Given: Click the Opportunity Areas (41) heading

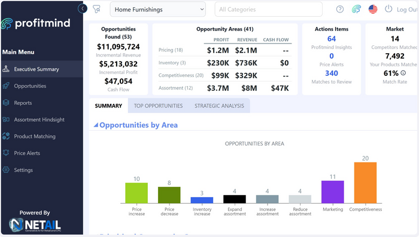Looking at the screenshot, I should point(225,29).
